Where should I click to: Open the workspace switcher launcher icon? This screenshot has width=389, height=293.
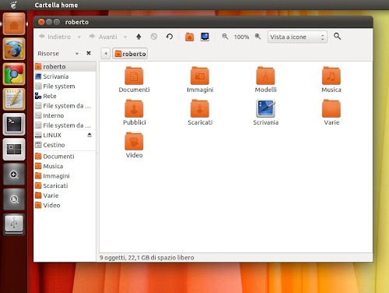[14, 150]
